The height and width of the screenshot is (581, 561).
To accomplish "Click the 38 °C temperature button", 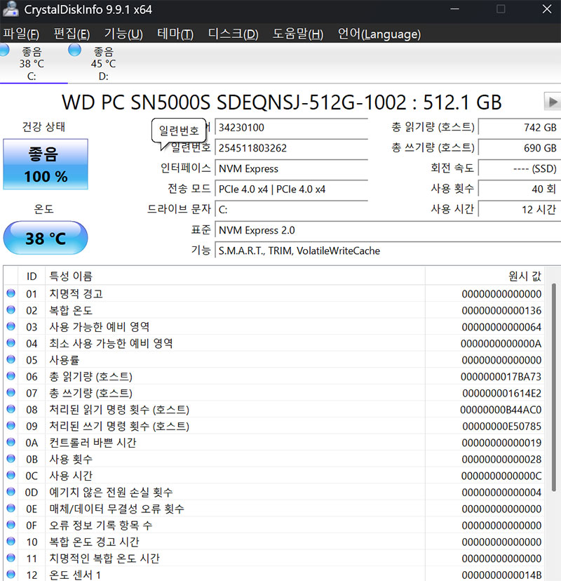I will click(x=46, y=238).
